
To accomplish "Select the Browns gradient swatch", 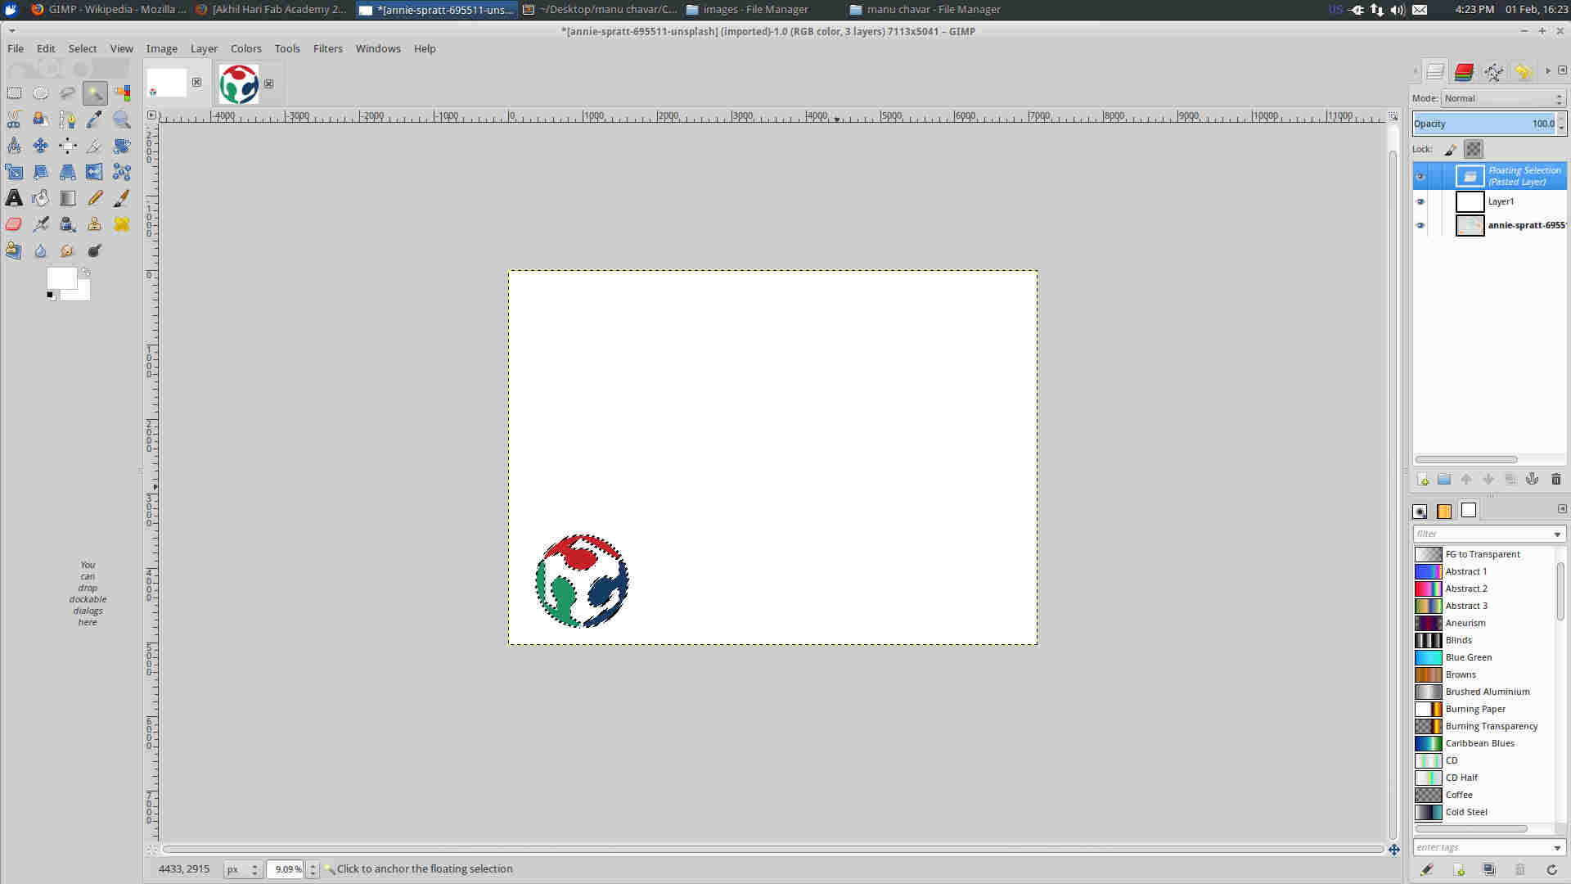I will coord(1426,674).
